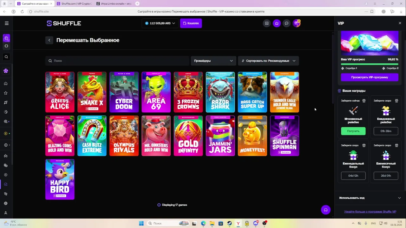Open live support headset button
This screenshot has width=406, height=228.
(326, 210)
